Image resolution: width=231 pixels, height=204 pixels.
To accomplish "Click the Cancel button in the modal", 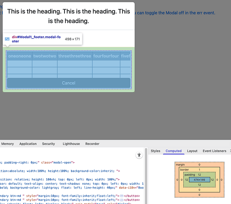I will tap(69, 83).
